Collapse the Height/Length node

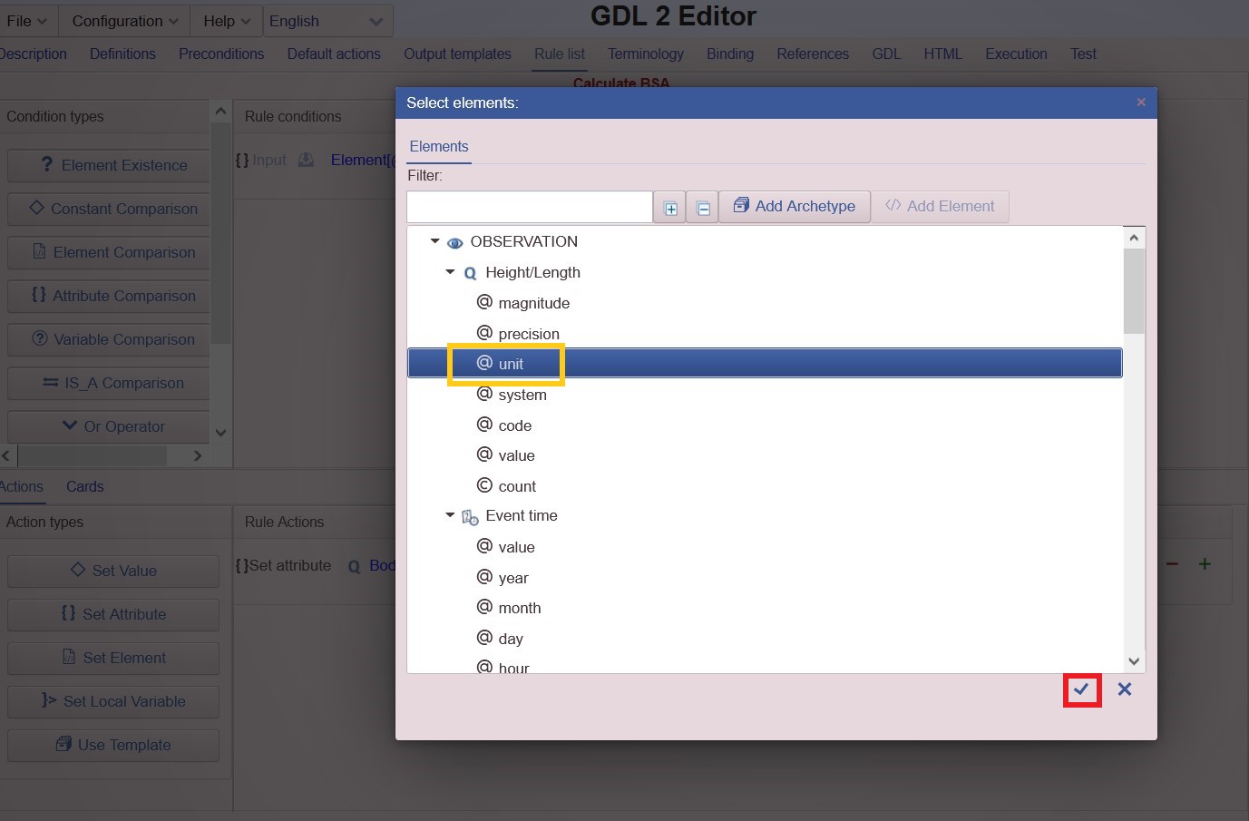point(450,272)
